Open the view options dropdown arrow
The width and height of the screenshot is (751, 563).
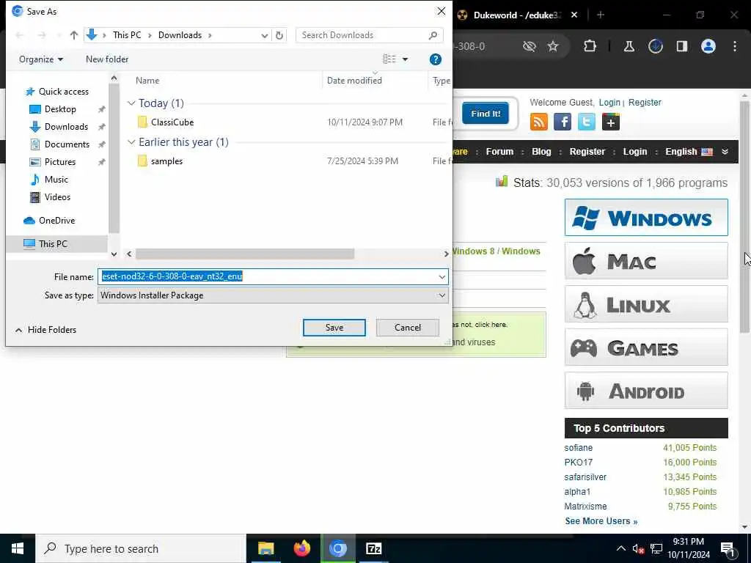405,59
